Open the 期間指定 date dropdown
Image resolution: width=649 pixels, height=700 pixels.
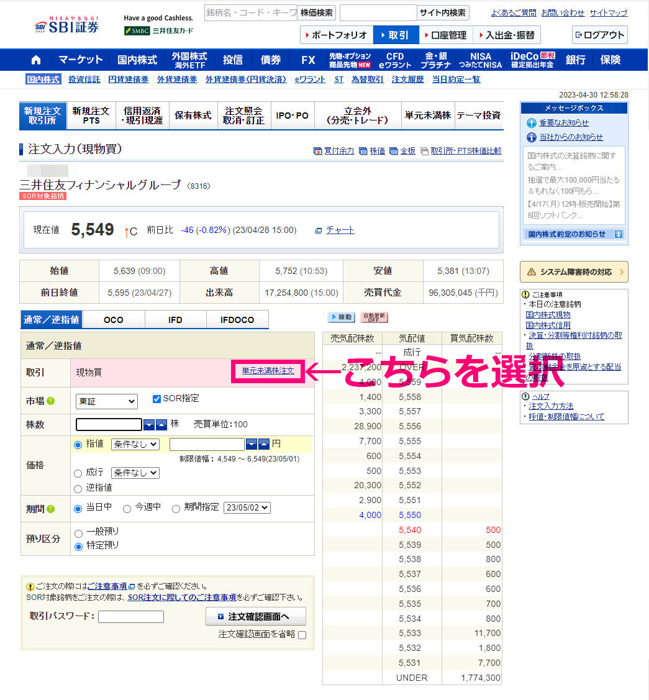(x=247, y=507)
